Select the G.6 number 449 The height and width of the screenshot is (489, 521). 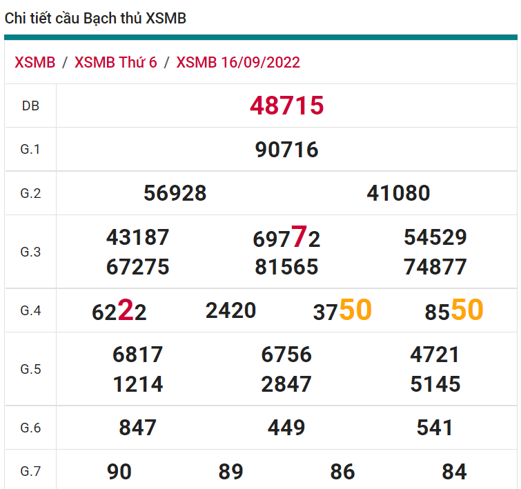tap(286, 428)
